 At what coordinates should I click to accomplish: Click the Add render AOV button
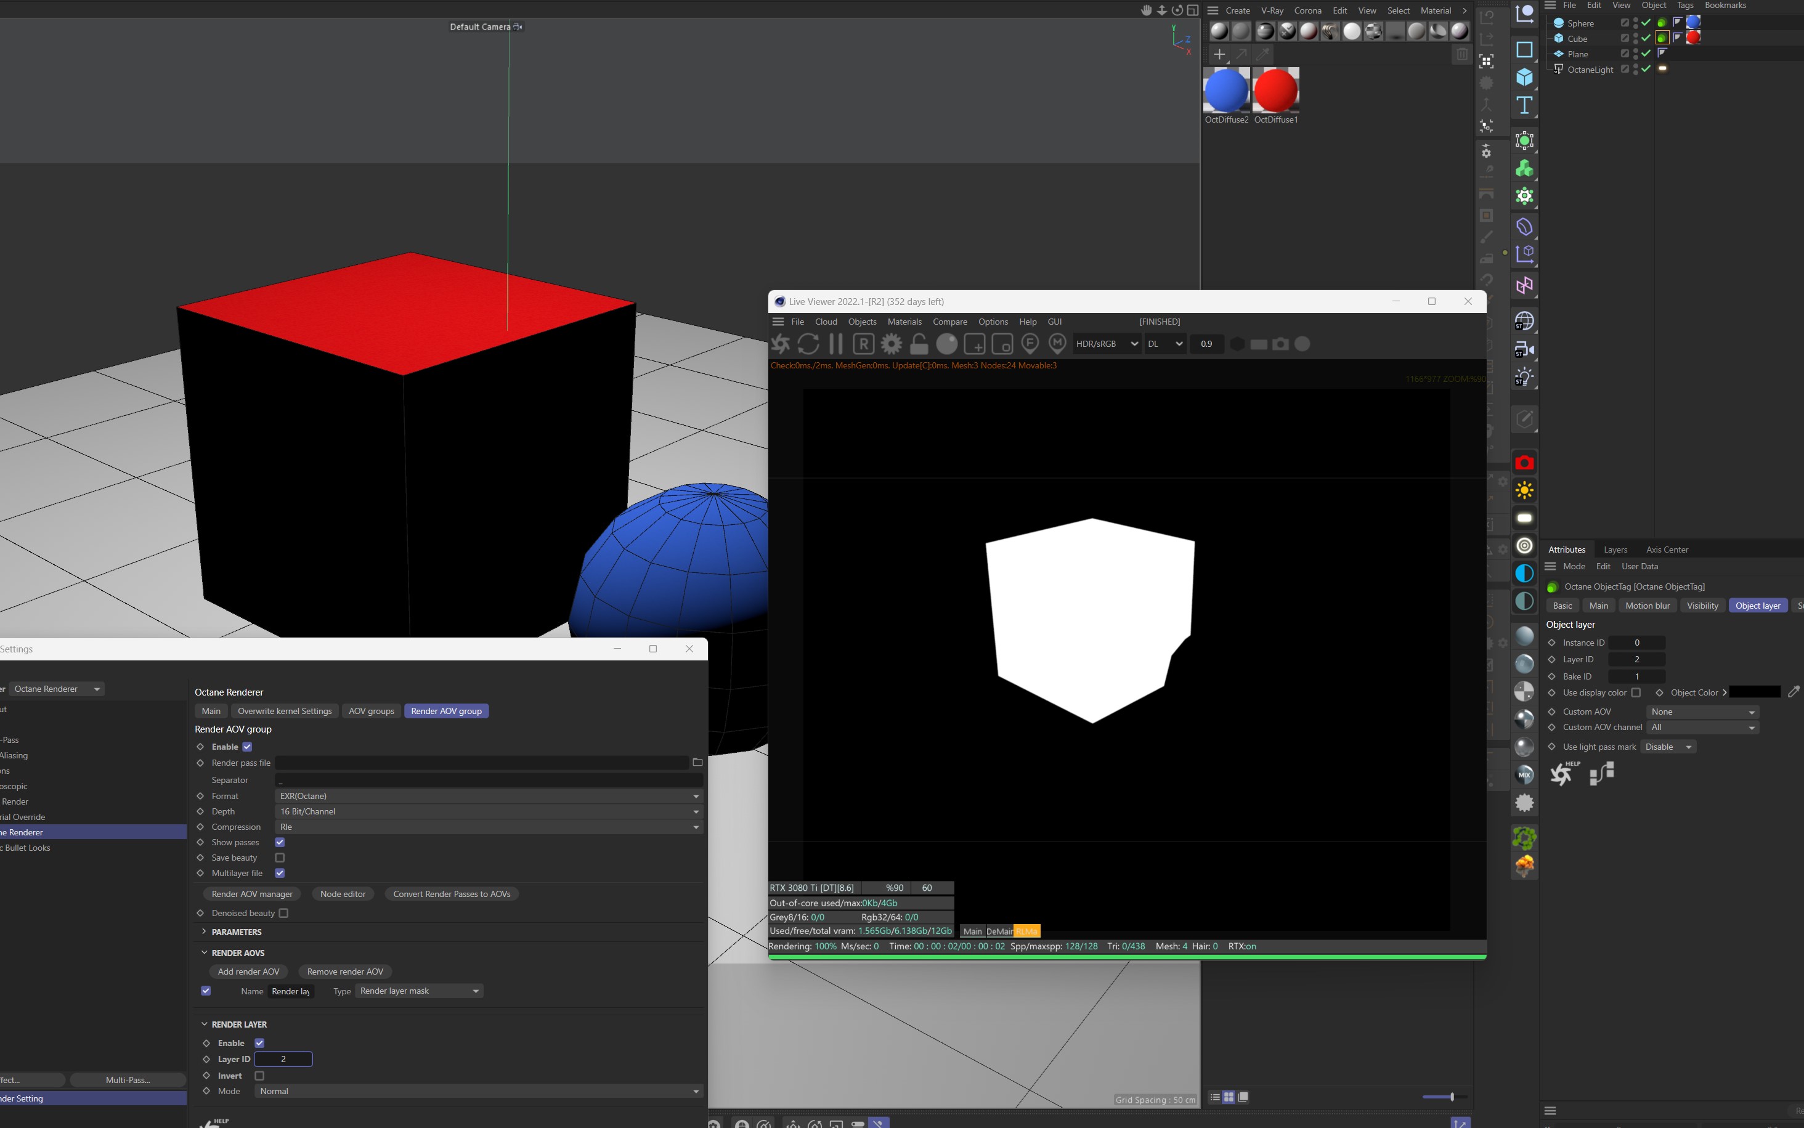(248, 972)
